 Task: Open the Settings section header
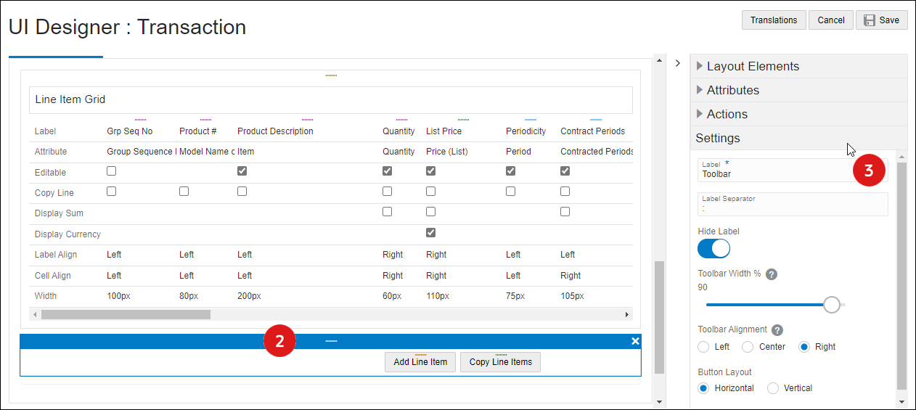[798, 138]
